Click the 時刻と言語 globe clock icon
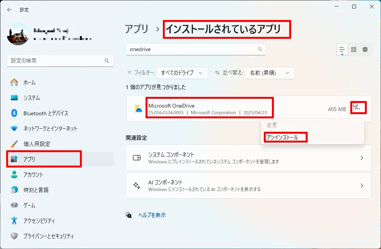Screen dimensions: 381x249 click(14, 190)
